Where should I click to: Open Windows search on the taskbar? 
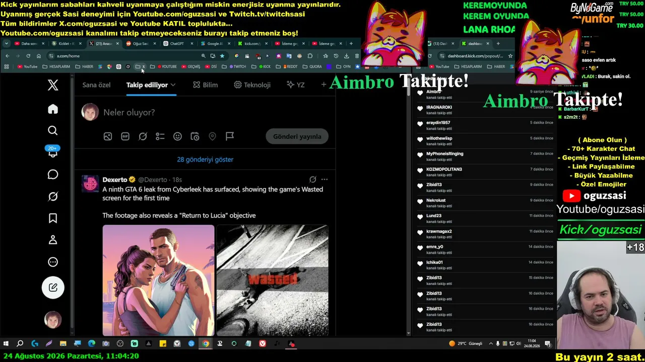point(20,344)
